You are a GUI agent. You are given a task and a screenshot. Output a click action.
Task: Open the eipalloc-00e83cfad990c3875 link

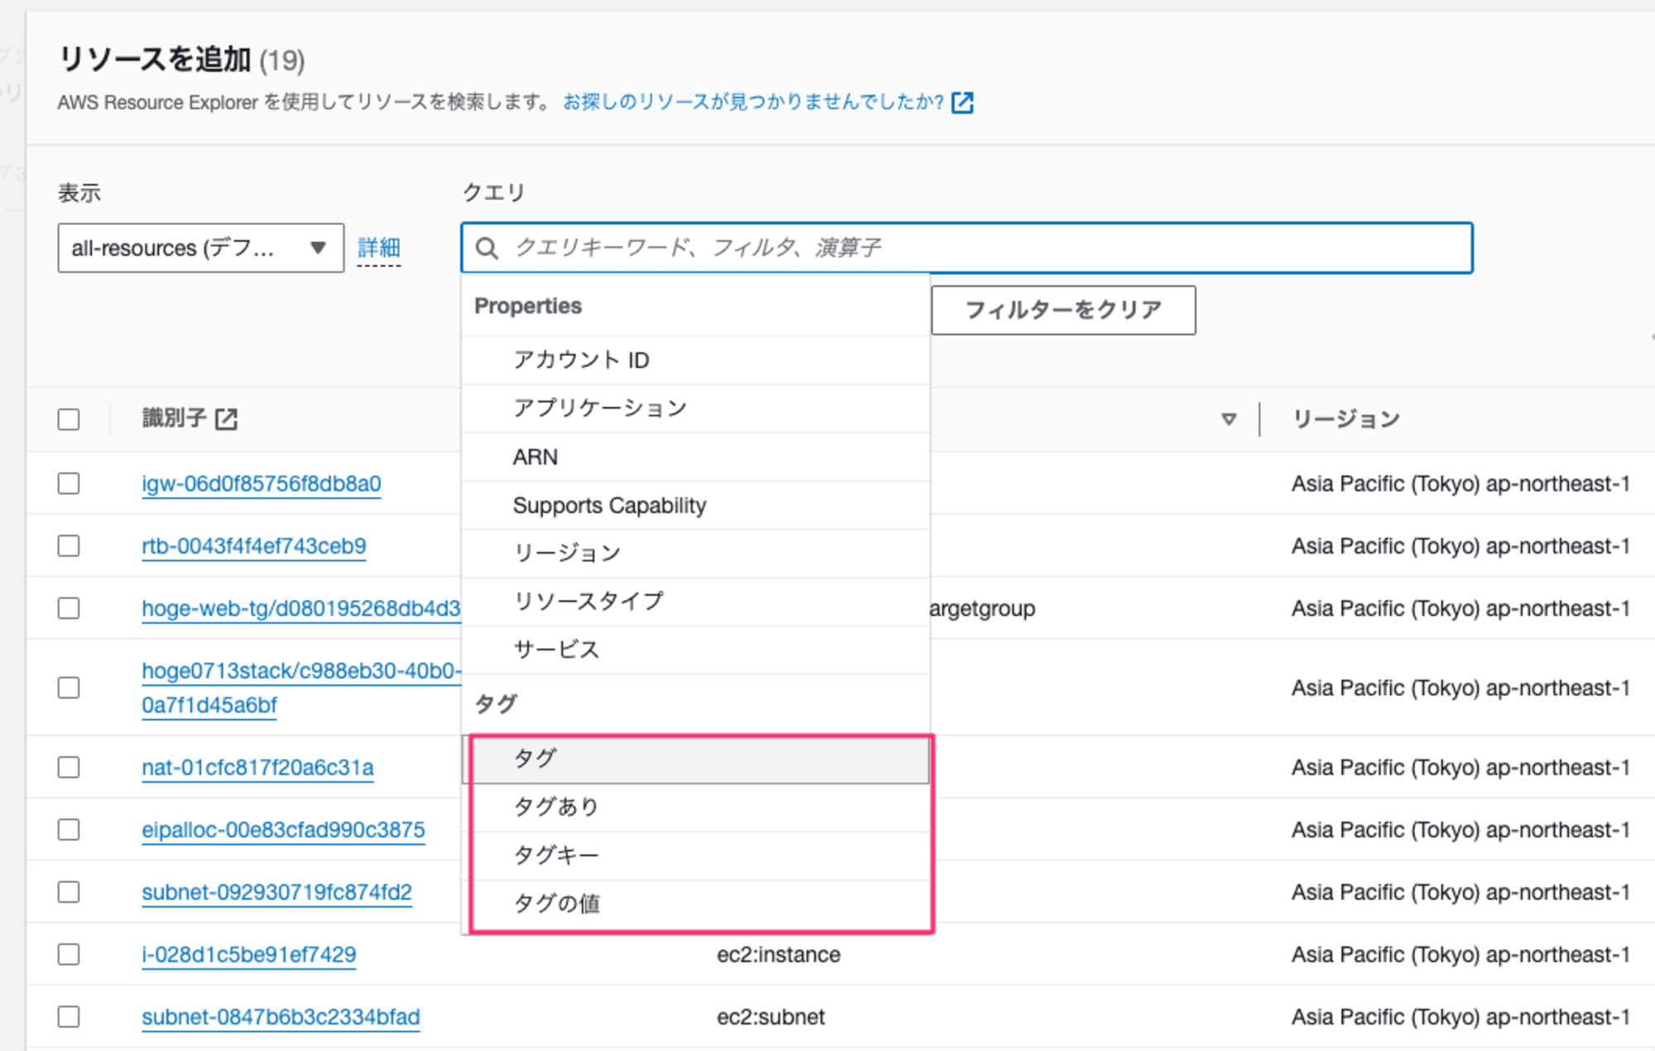pyautogui.click(x=283, y=829)
